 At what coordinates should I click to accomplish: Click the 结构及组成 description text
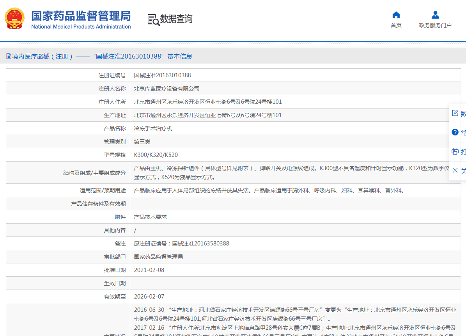(291, 173)
